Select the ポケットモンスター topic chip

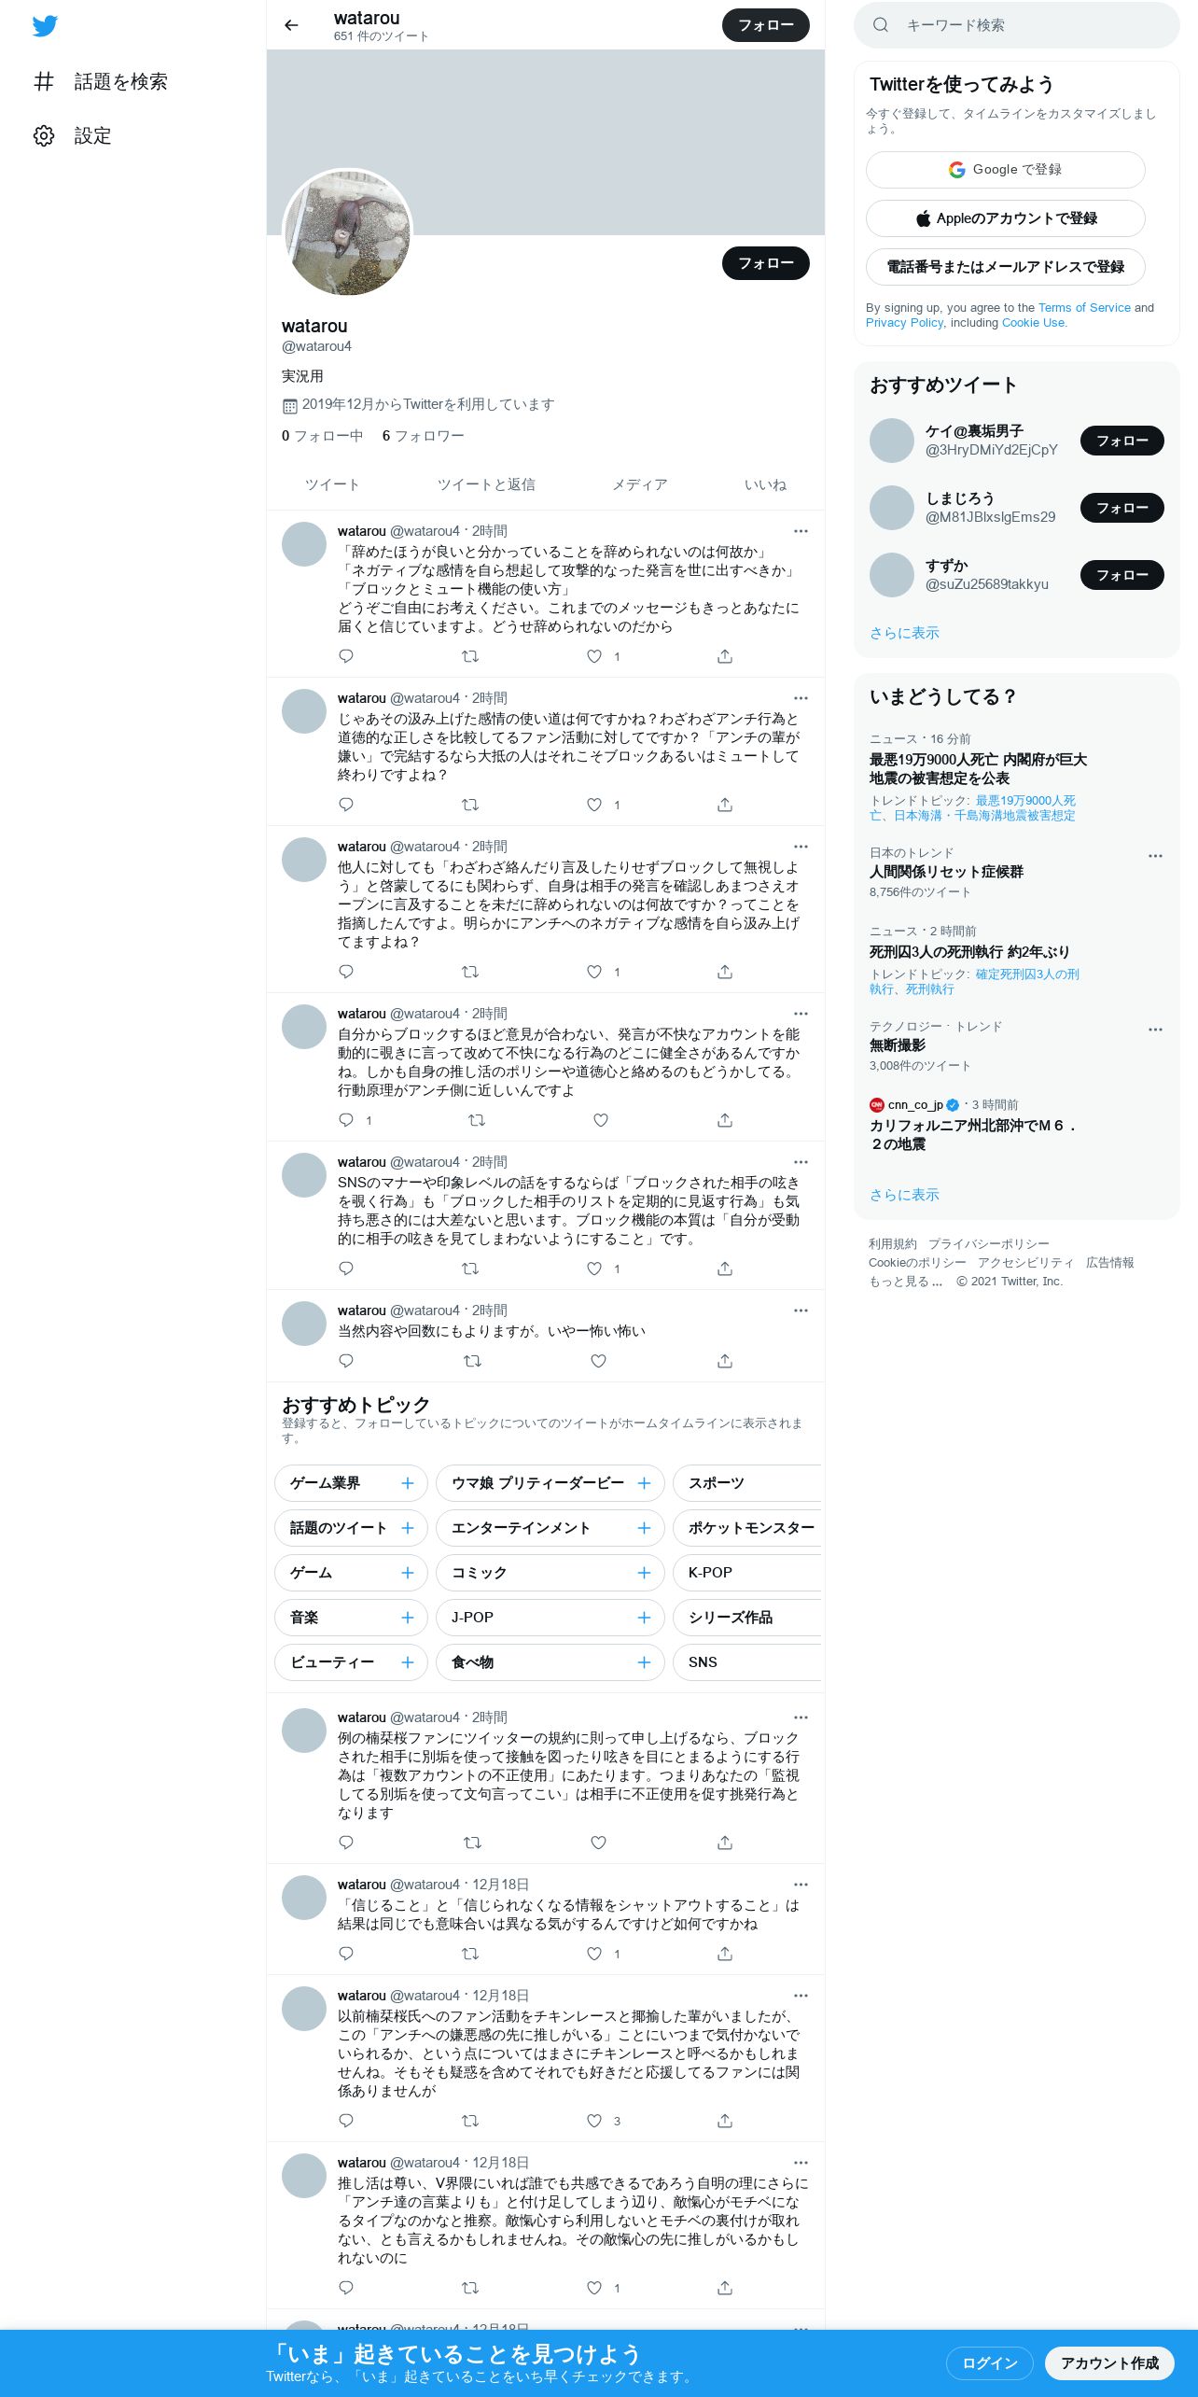pos(748,1528)
